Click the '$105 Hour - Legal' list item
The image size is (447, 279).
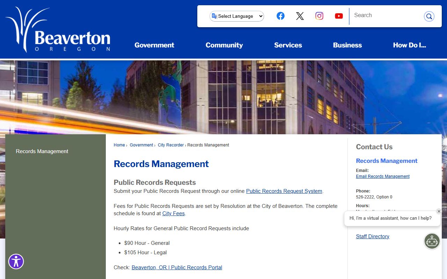(x=145, y=252)
